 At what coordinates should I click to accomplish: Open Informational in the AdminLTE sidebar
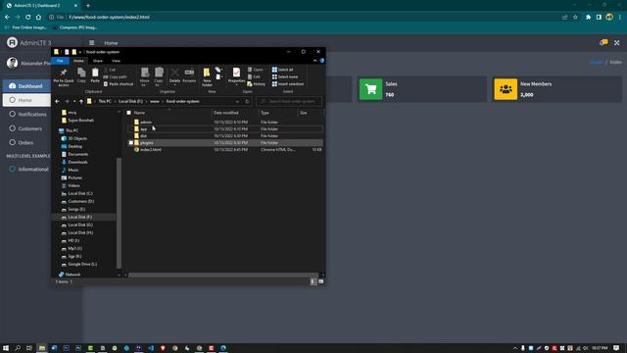coord(27,170)
